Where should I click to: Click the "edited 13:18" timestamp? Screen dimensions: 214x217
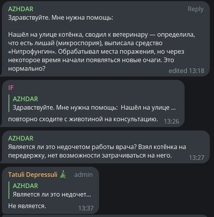[x=187, y=71]
